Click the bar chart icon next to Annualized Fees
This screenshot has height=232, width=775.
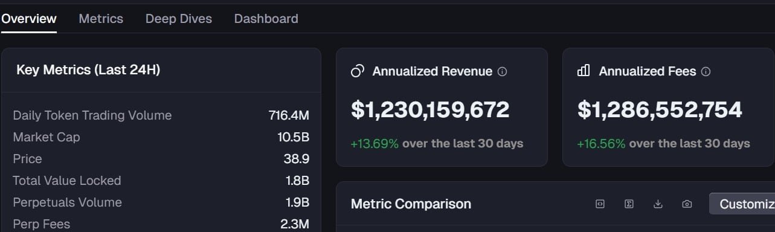[x=584, y=71]
